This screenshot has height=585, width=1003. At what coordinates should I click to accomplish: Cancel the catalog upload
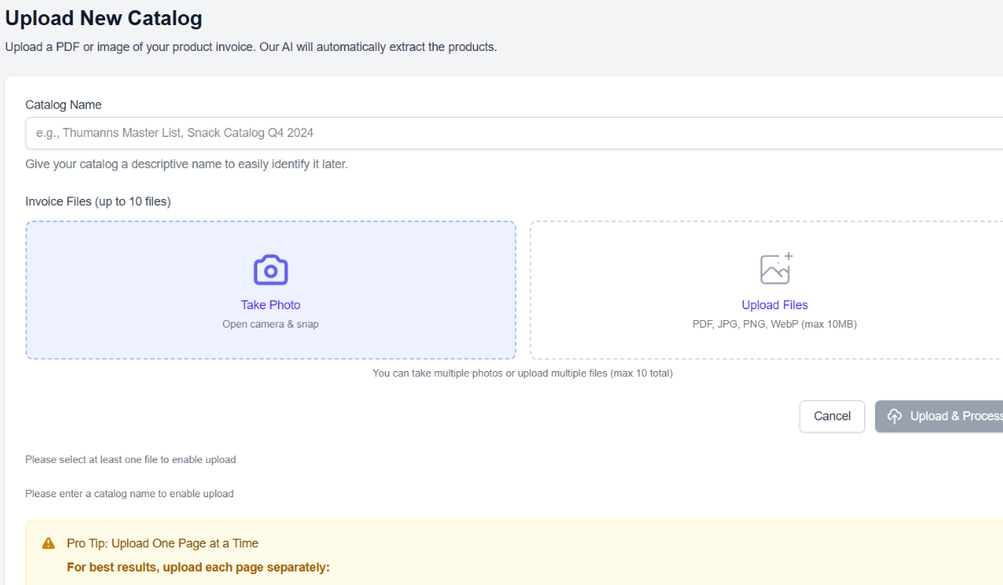tap(832, 415)
